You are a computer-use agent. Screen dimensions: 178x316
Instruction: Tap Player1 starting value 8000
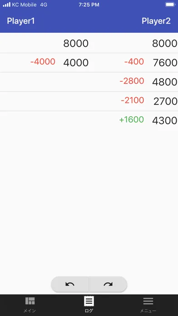coord(76,43)
